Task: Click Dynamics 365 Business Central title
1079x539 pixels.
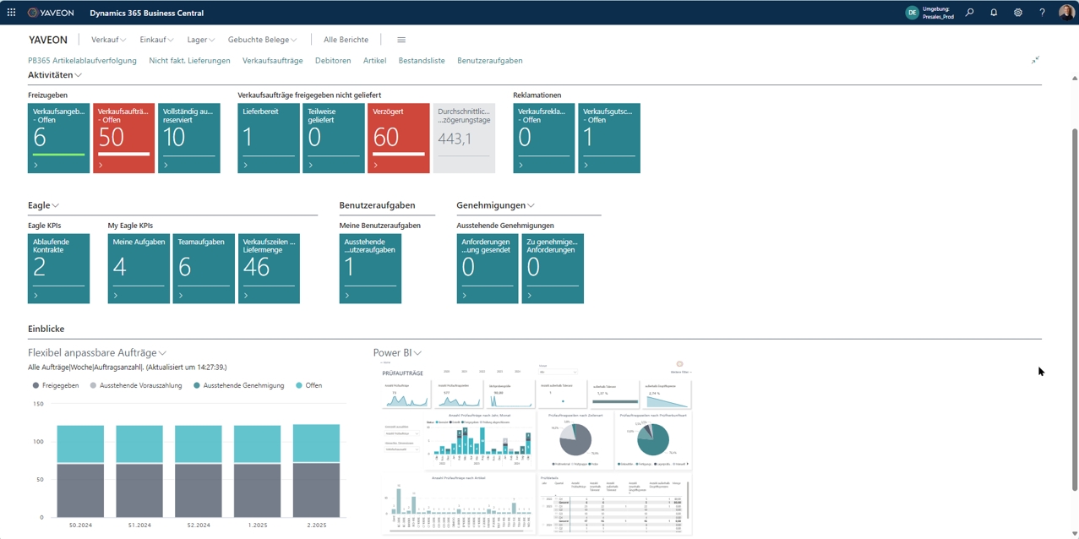Action: tap(146, 13)
